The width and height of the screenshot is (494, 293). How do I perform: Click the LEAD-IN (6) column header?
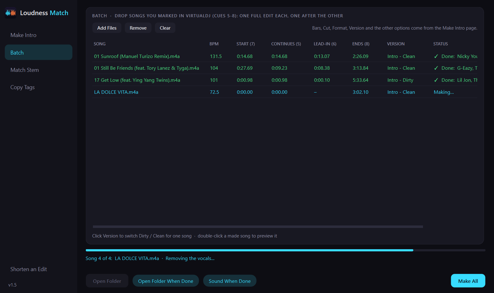coord(325,44)
